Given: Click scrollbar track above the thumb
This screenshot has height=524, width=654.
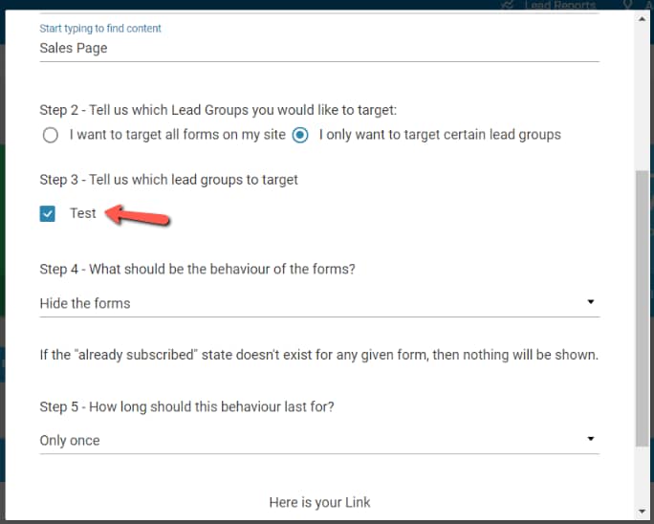Looking at the screenshot, I should pos(642,97).
